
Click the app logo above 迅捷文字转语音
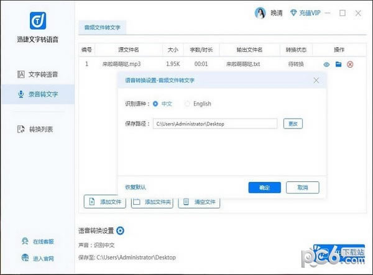37,22
